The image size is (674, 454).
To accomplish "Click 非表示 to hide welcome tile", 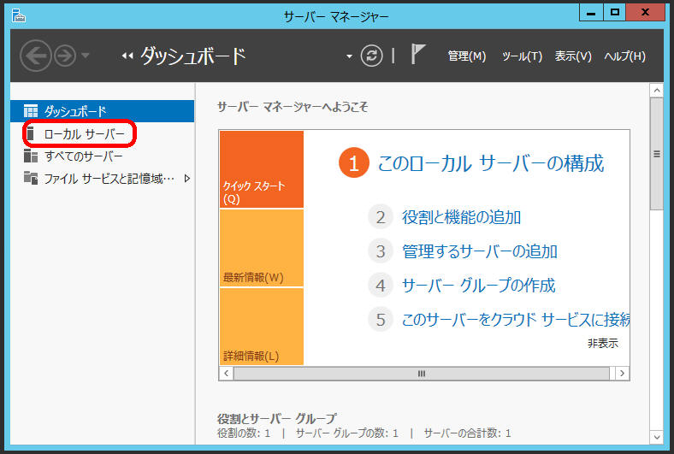I will click(602, 344).
